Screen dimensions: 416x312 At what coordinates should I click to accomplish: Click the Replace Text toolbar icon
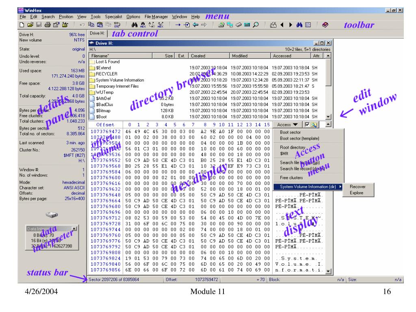pyautogui.click(x=152, y=25)
